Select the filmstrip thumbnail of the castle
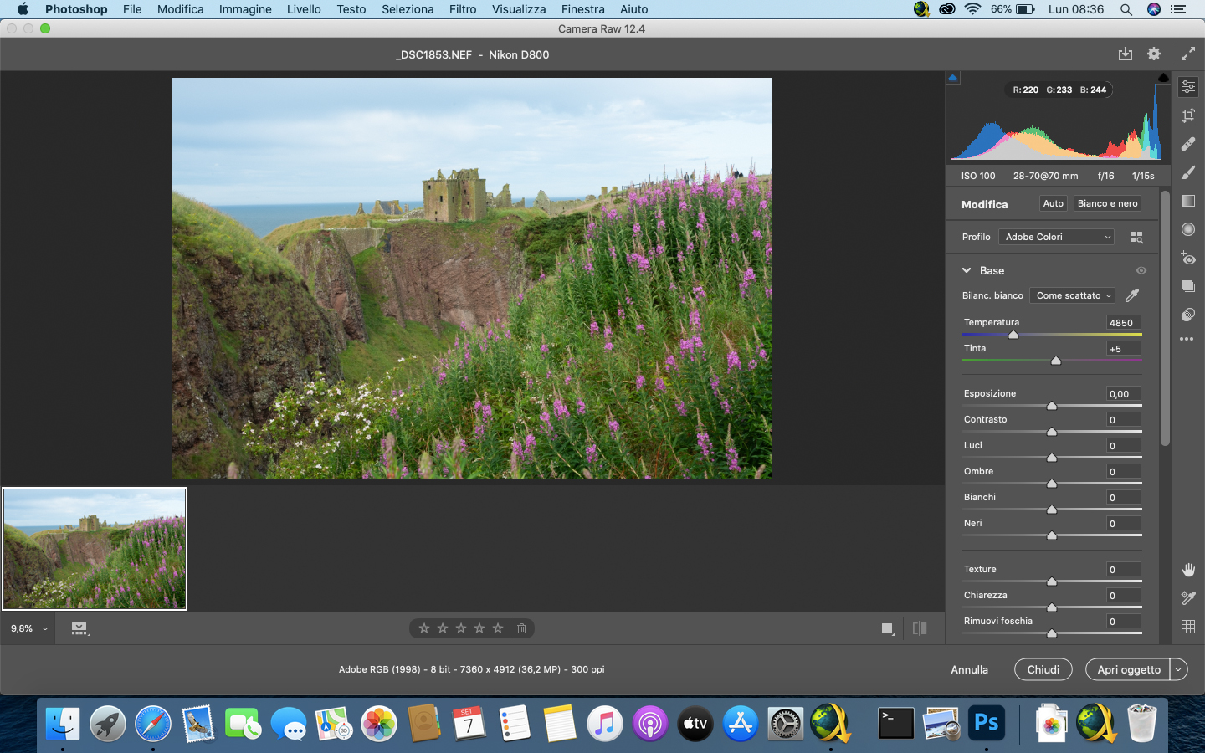The height and width of the screenshot is (753, 1205). pos(95,549)
